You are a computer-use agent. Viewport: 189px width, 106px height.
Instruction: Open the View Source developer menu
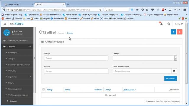[116, 19]
